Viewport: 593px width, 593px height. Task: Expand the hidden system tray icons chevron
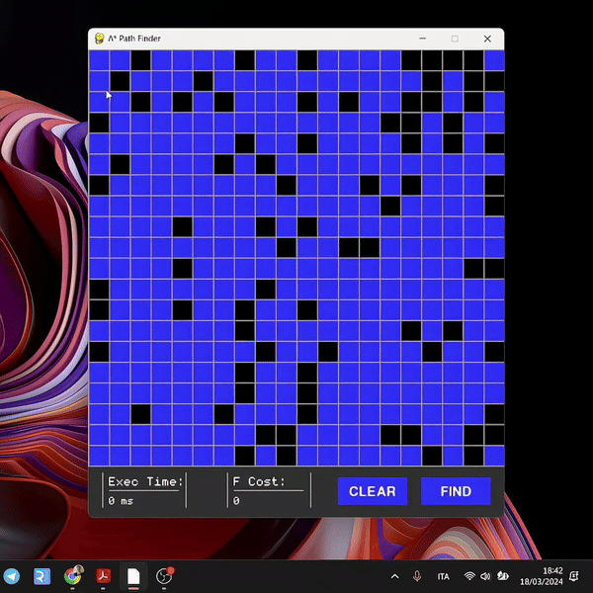(x=395, y=576)
